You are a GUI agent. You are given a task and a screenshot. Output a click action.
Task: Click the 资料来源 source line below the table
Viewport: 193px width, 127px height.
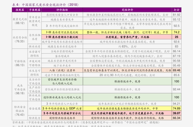86,122
